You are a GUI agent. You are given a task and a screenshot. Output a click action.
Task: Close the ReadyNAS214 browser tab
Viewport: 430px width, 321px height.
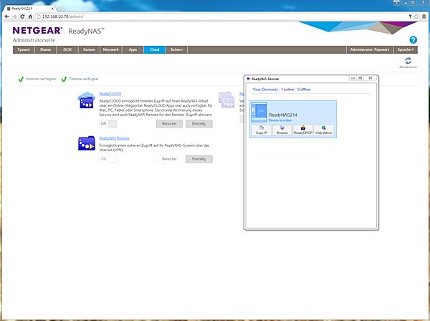[52, 9]
